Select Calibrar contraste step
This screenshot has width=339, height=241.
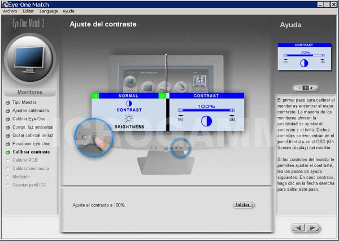click(31, 152)
